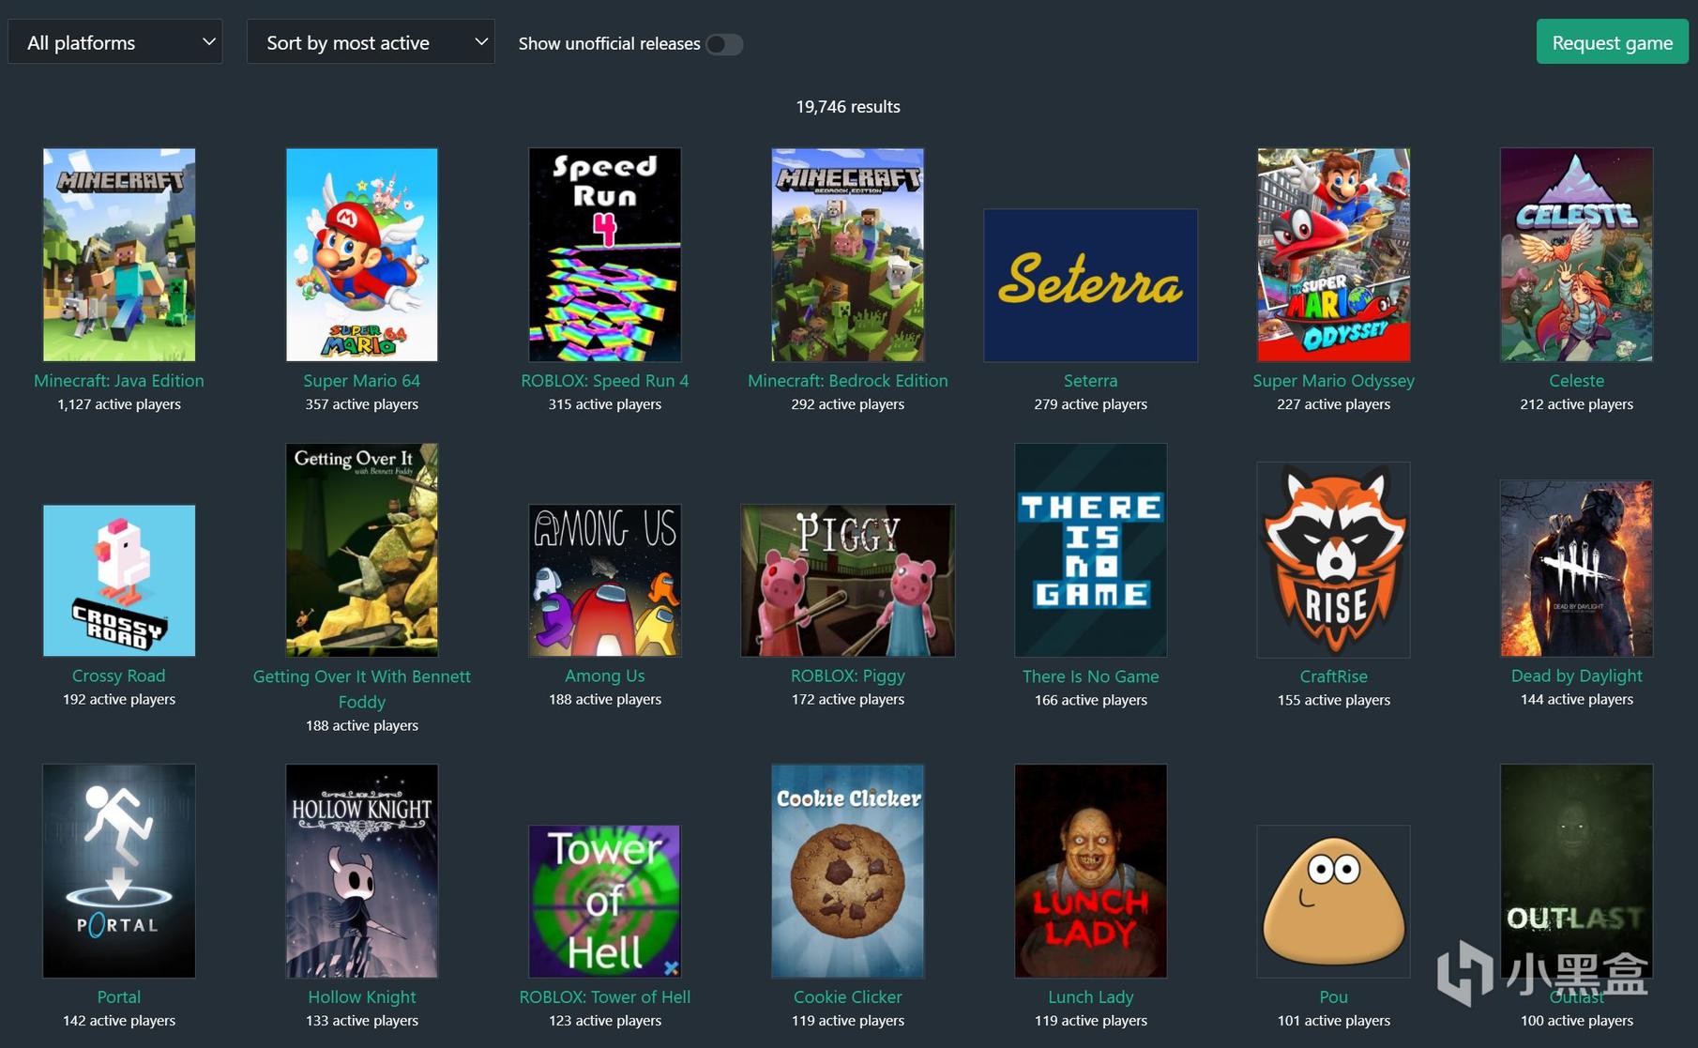Open the Cookie Clicker cover image
Image resolution: width=1698 pixels, height=1048 pixels.
click(848, 871)
